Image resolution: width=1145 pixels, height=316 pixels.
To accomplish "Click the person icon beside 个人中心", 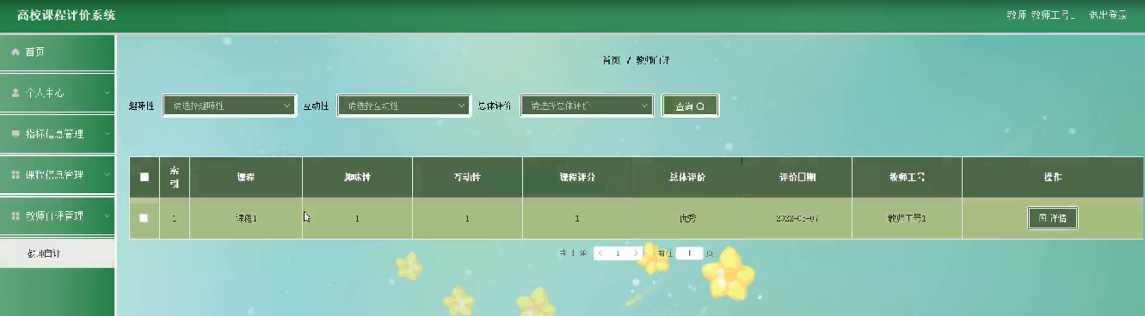I will click(x=15, y=93).
